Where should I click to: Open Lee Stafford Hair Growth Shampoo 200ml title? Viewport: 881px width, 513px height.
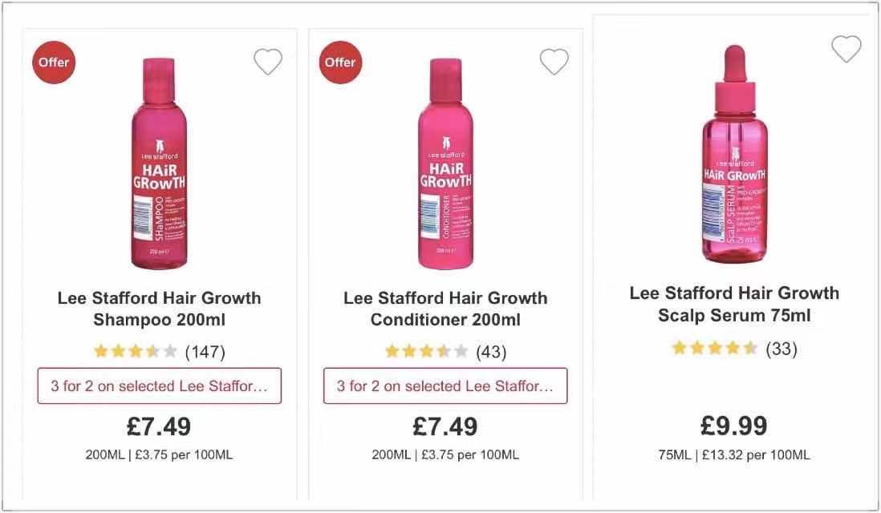click(159, 309)
